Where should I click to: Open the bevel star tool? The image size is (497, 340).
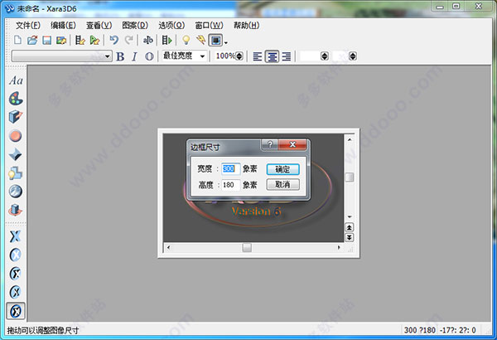click(x=16, y=154)
